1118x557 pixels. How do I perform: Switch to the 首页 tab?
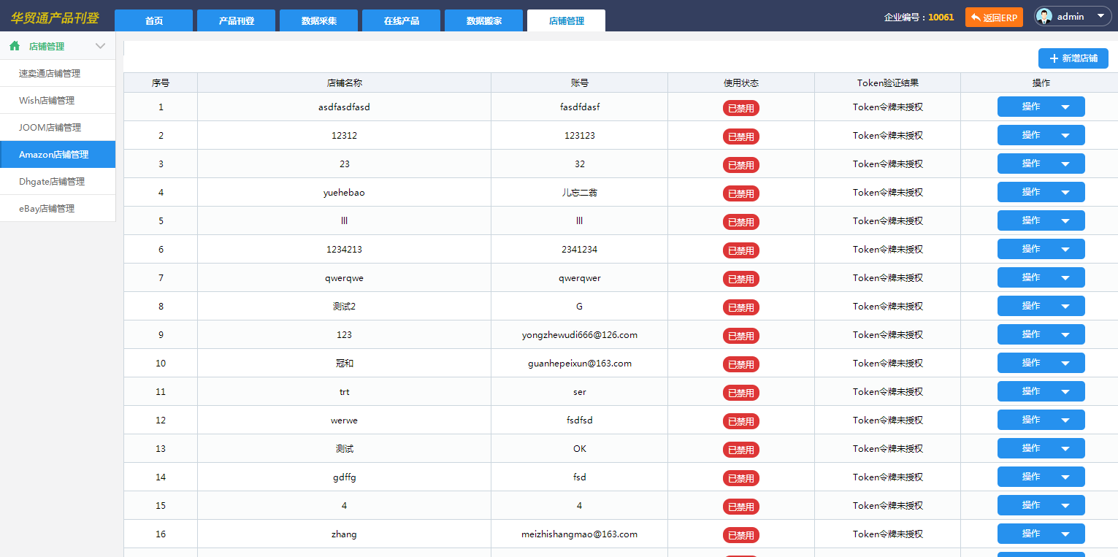point(154,20)
